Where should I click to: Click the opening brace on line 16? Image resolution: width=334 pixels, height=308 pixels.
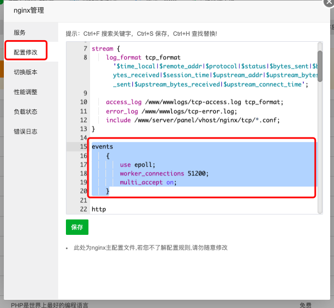108,156
